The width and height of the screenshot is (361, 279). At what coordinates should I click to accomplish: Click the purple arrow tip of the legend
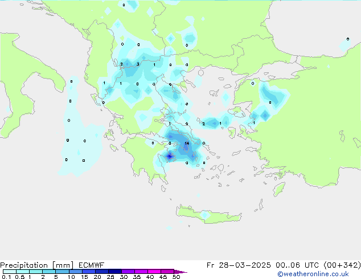coord(182,272)
